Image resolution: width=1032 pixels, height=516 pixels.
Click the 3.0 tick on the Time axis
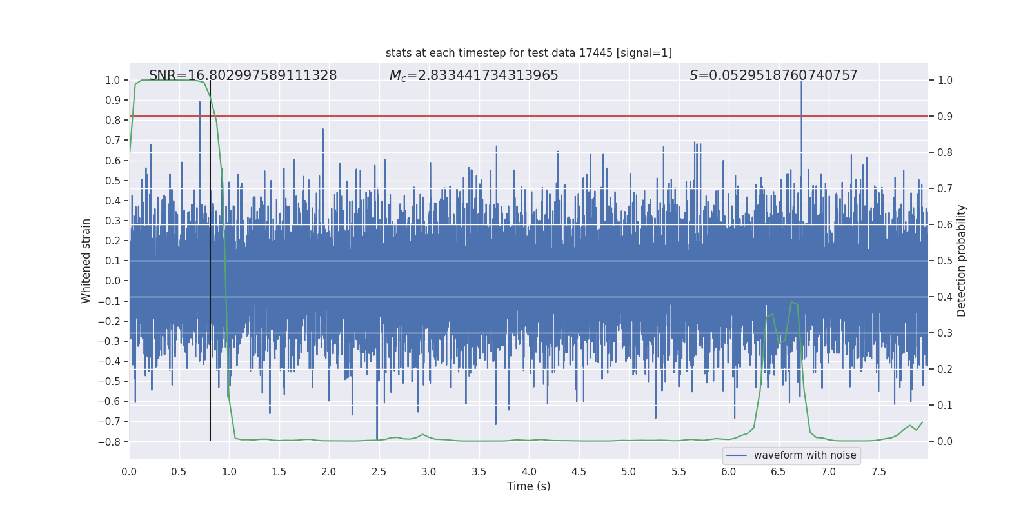pyautogui.click(x=429, y=471)
